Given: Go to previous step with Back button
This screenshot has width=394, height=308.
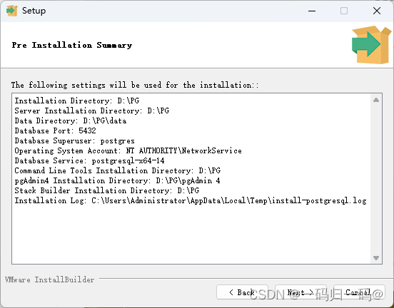Looking at the screenshot, I should tap(242, 292).
